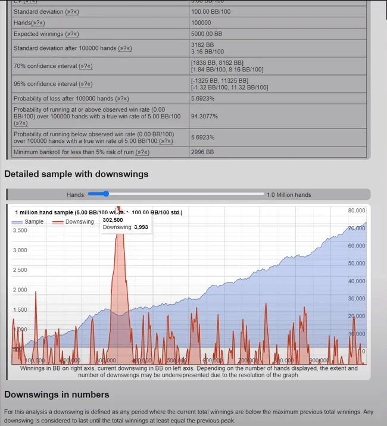Toggle the Downswing series in chart legend
Image resolution: width=387 pixels, height=426 pixels.
[x=73, y=222]
